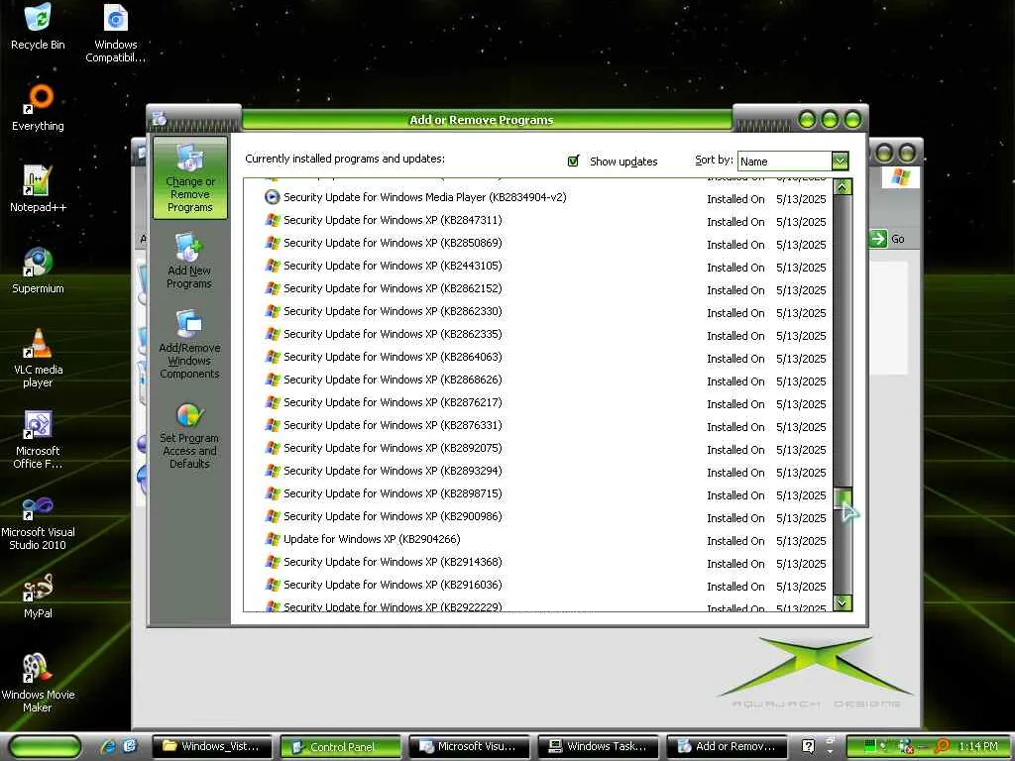The image size is (1015, 761).
Task: Click the scrollbar up arrow in the programs list
Action: 843,187
